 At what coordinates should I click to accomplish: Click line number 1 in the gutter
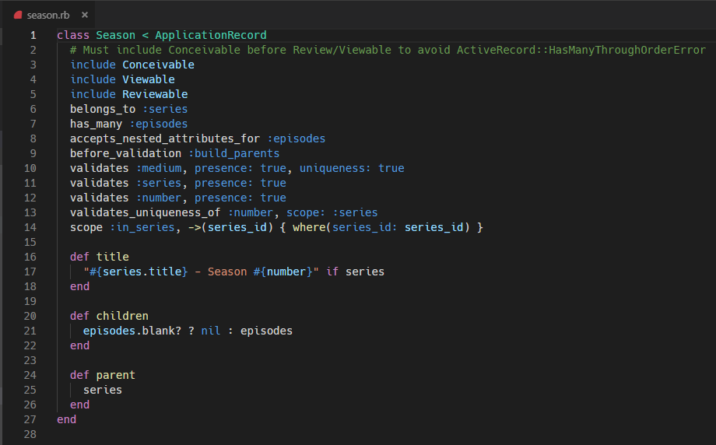(x=33, y=35)
